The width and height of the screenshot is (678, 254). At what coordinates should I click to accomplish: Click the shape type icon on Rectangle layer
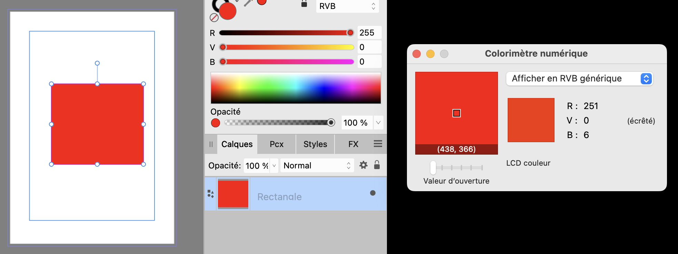pos(210,194)
